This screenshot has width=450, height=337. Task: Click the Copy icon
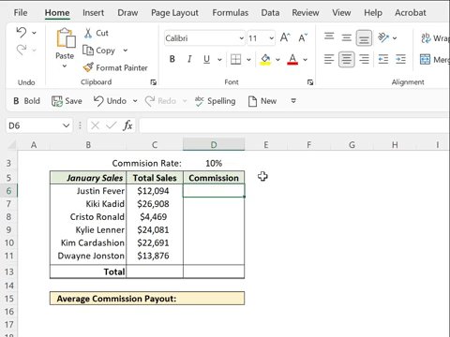pos(88,51)
